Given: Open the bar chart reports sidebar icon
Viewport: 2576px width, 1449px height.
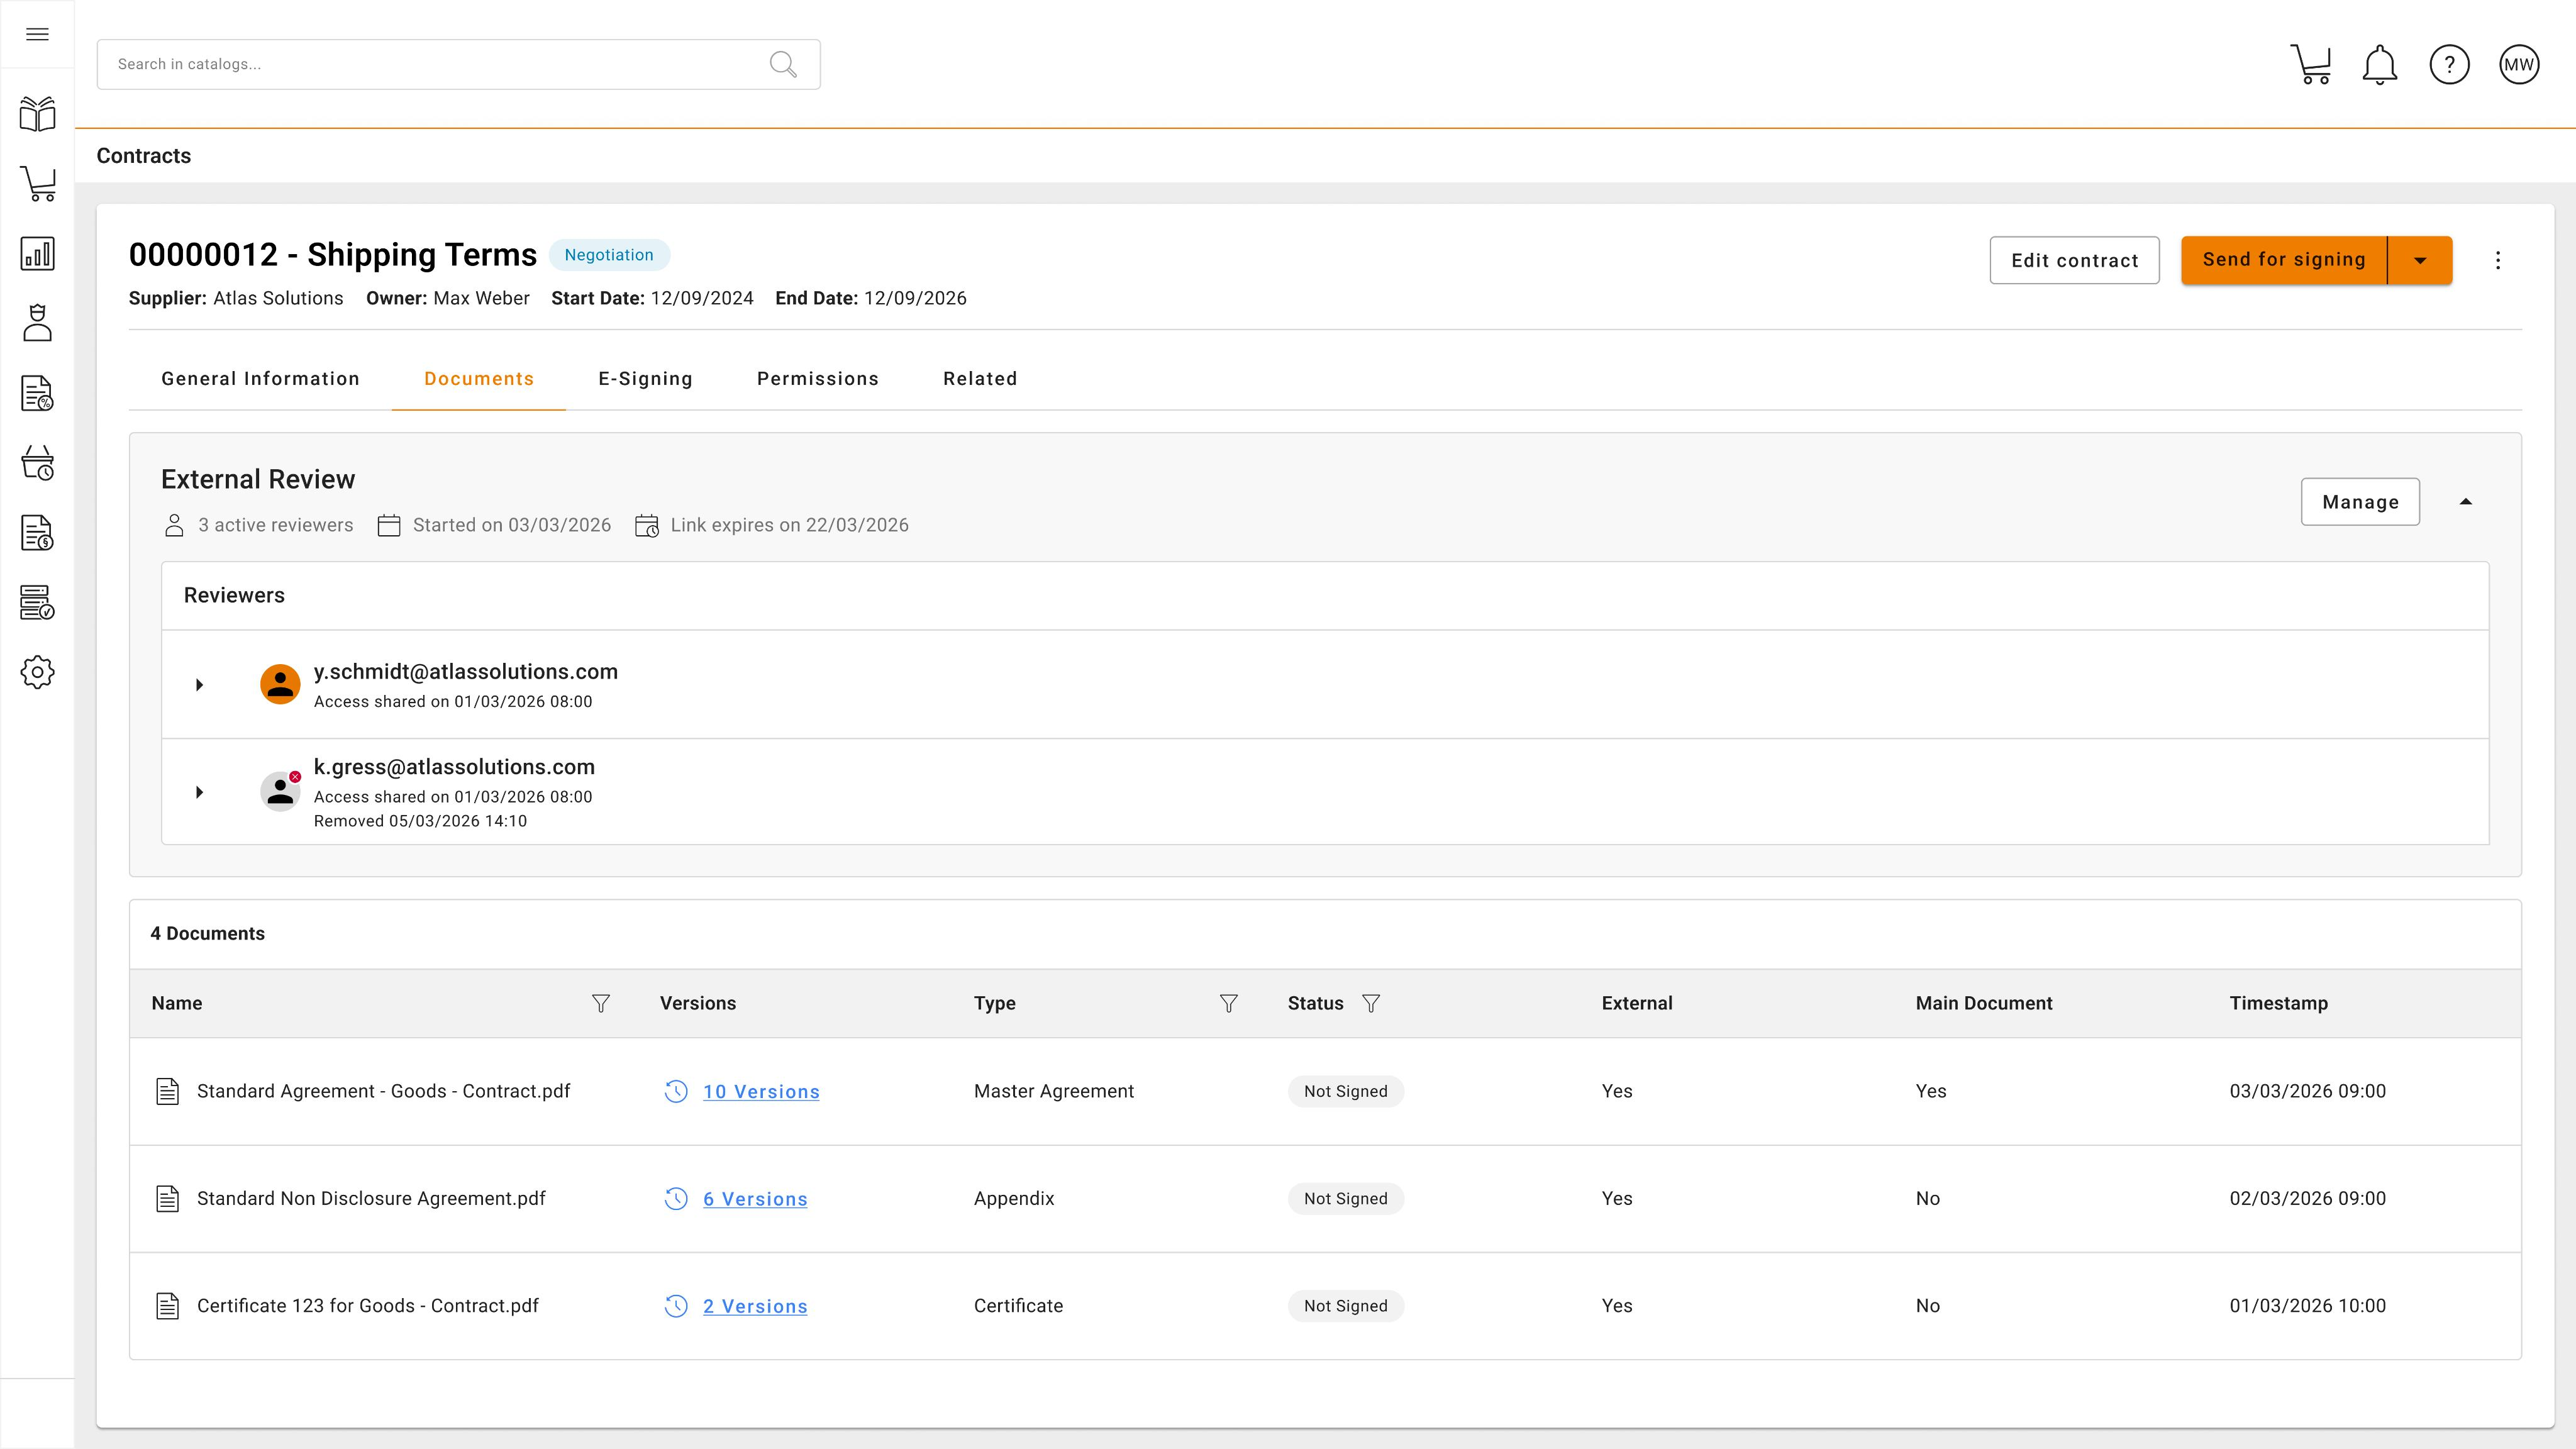Looking at the screenshot, I should (37, 254).
